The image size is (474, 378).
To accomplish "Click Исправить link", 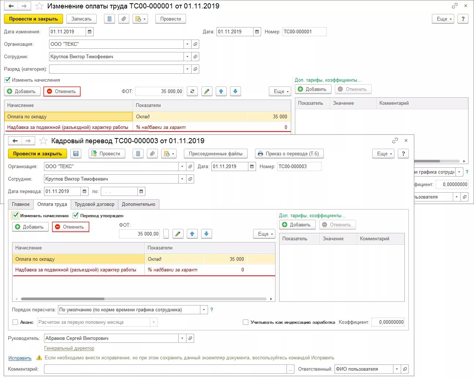I will pos(20,358).
